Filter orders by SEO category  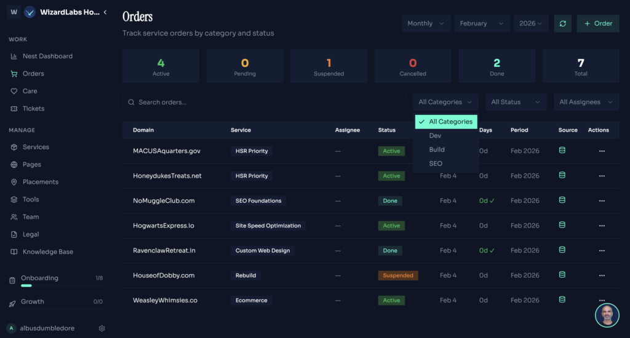(x=436, y=163)
